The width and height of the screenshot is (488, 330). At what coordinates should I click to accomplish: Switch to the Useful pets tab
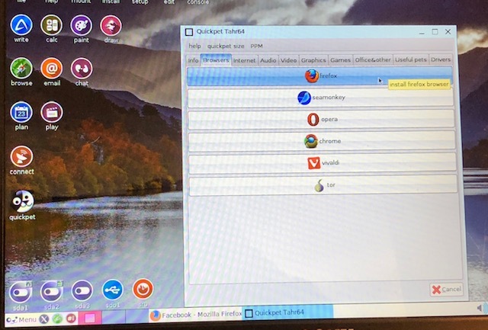(411, 59)
